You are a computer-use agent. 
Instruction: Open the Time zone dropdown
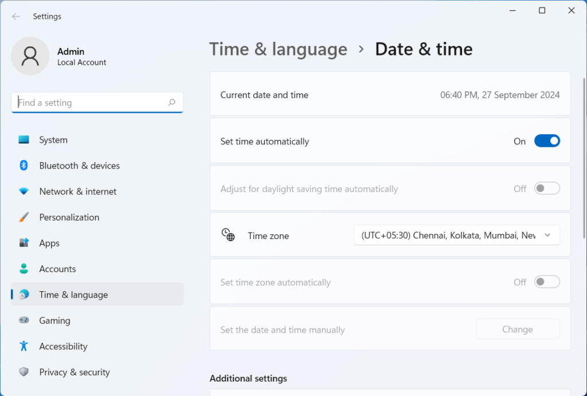point(457,235)
